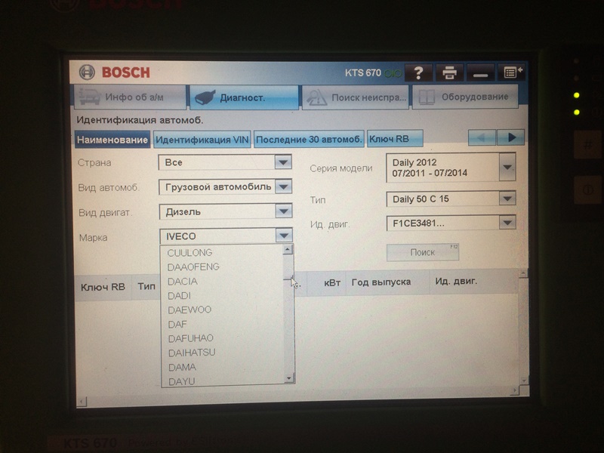Click the left navigation arrow button
The height and width of the screenshot is (453, 604).
482,137
